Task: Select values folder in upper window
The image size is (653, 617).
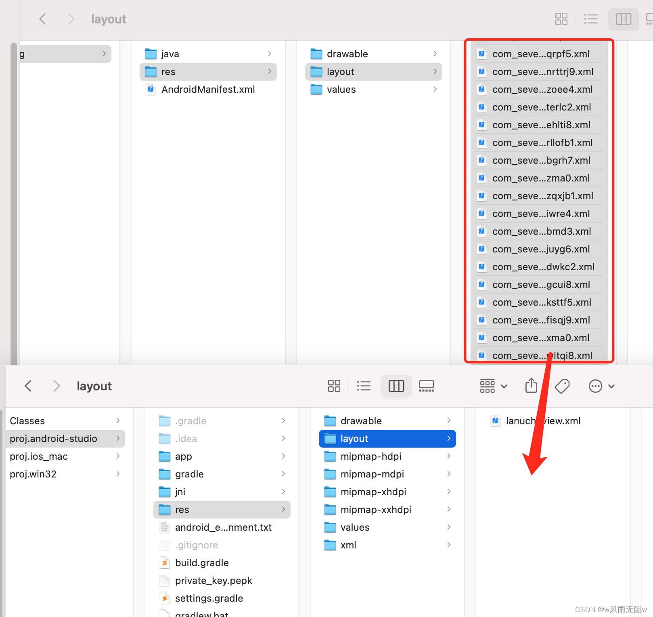Action: pyautogui.click(x=374, y=89)
